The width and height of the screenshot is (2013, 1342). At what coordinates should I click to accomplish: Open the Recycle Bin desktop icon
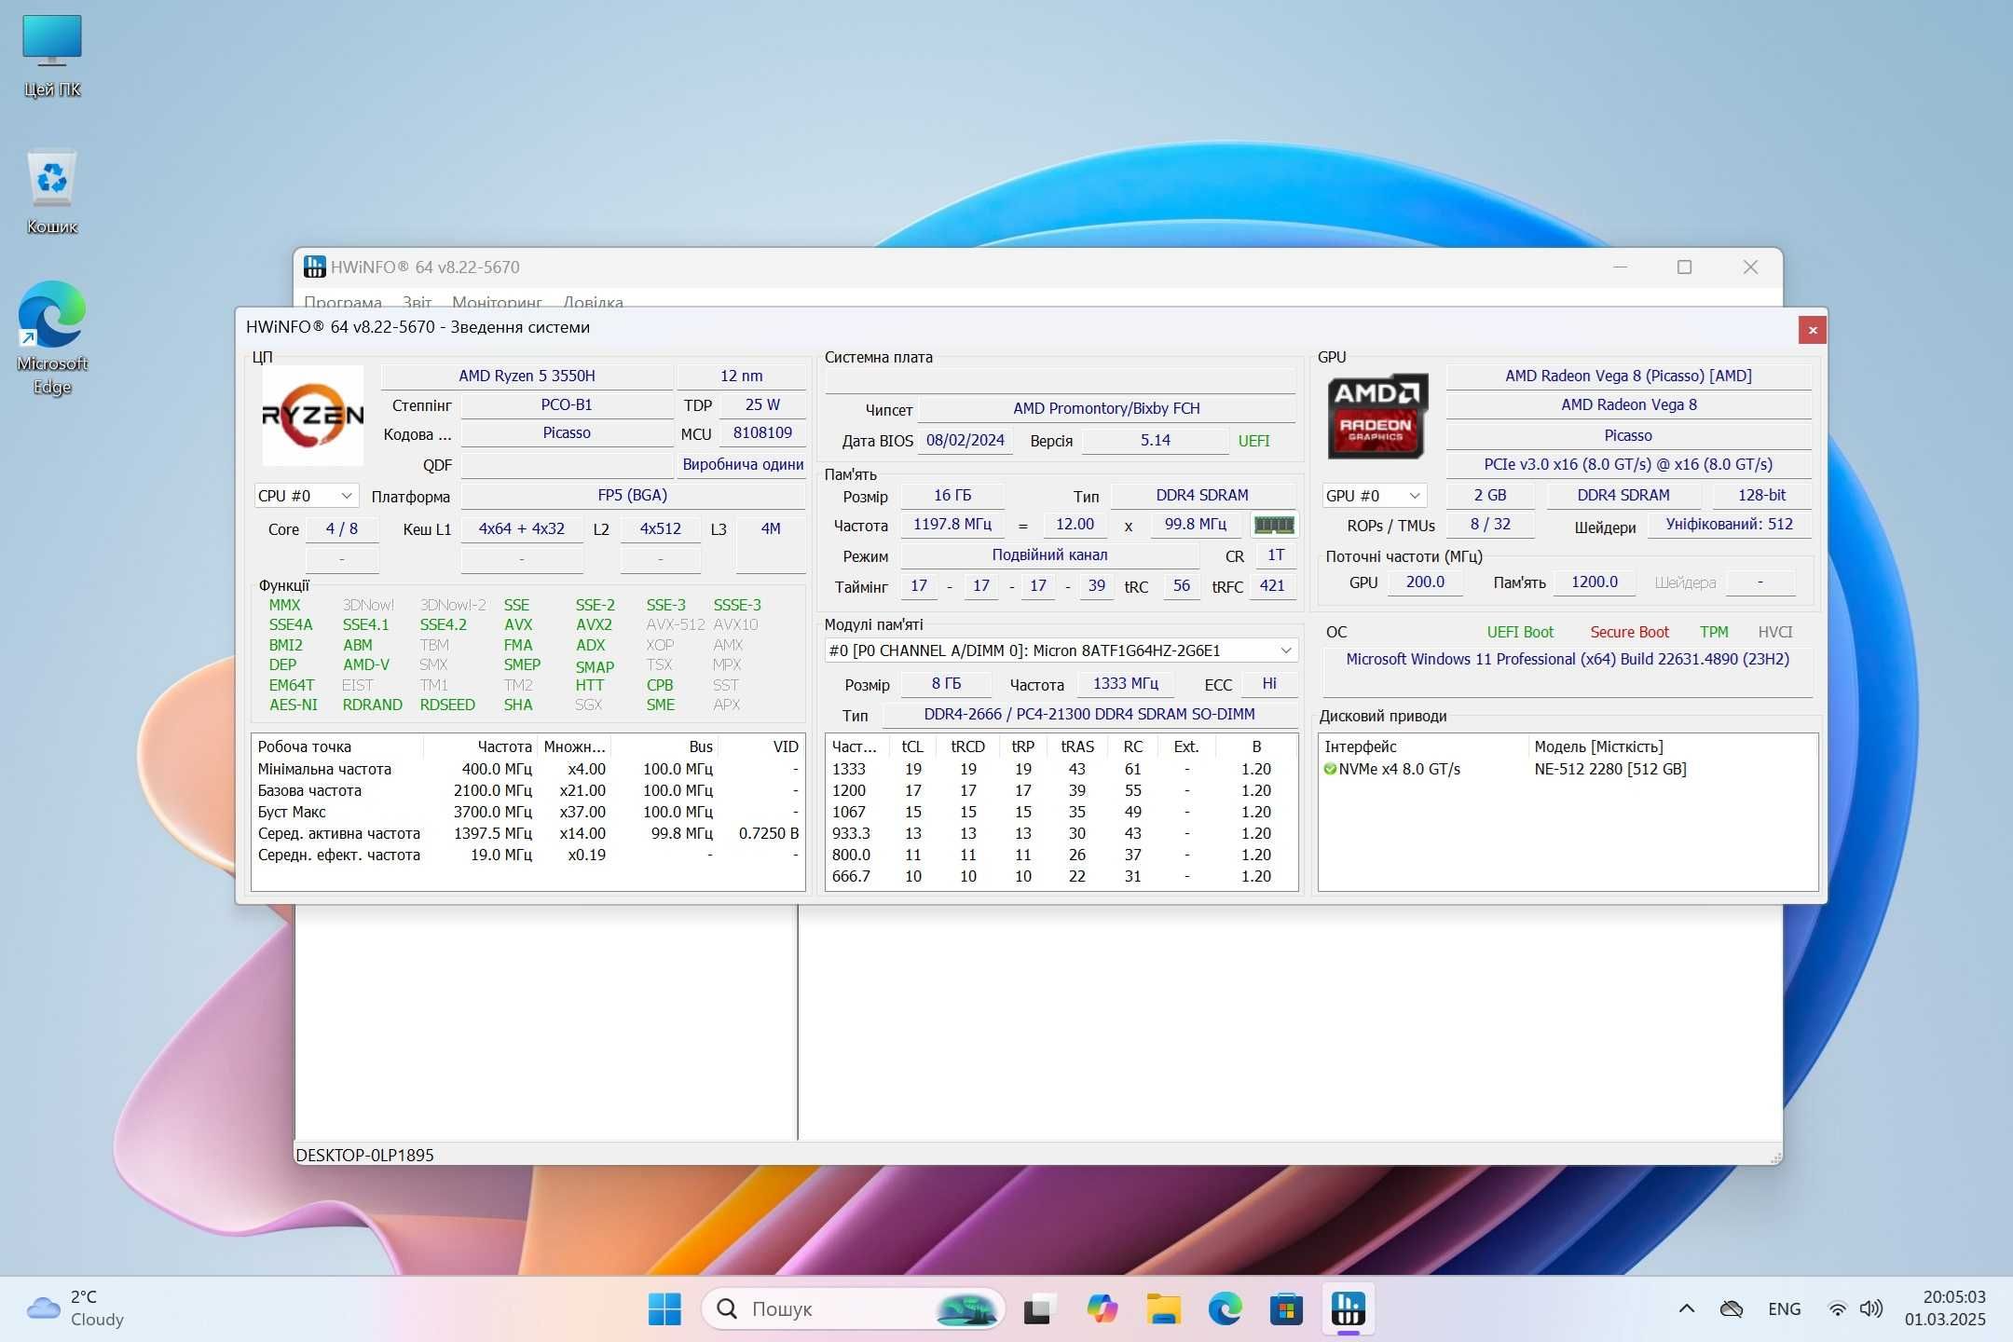[x=52, y=191]
